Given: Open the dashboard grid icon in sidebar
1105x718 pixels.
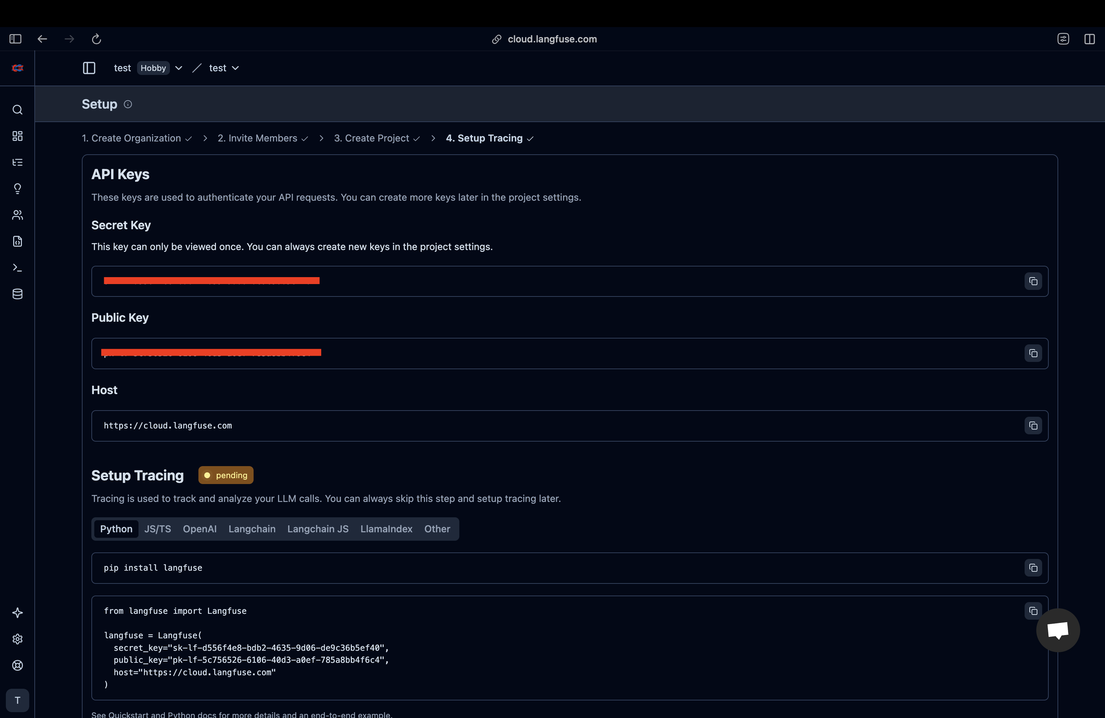Looking at the screenshot, I should coord(17,136).
